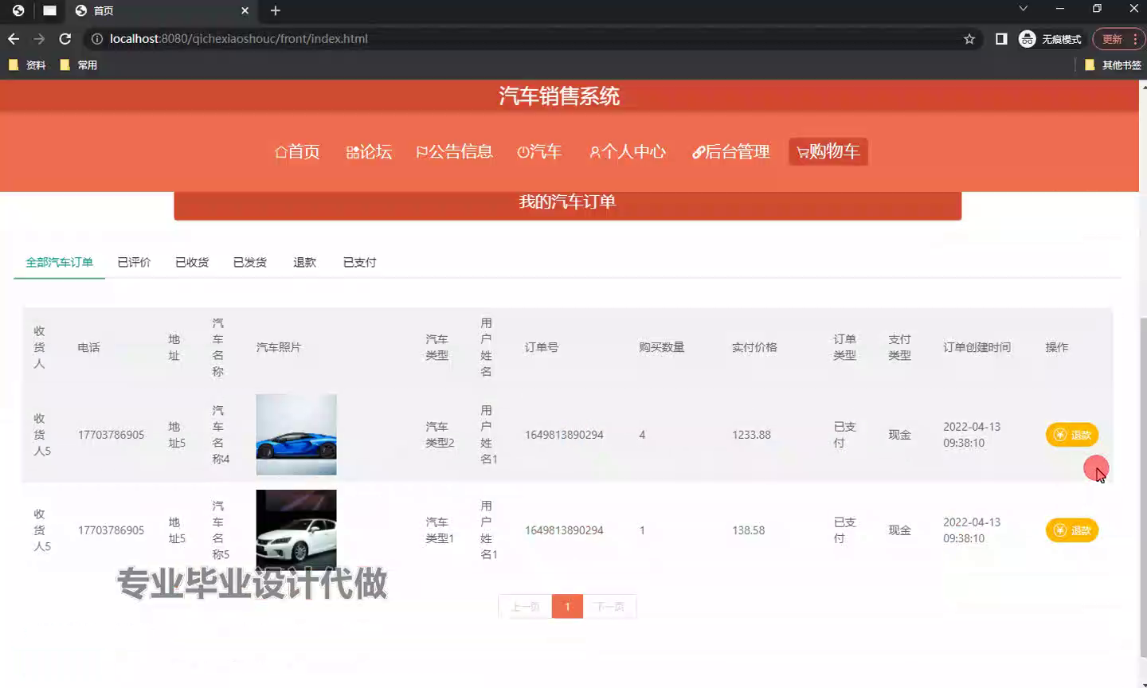Click the browser forward arrow
This screenshot has height=688, width=1147.
(39, 39)
